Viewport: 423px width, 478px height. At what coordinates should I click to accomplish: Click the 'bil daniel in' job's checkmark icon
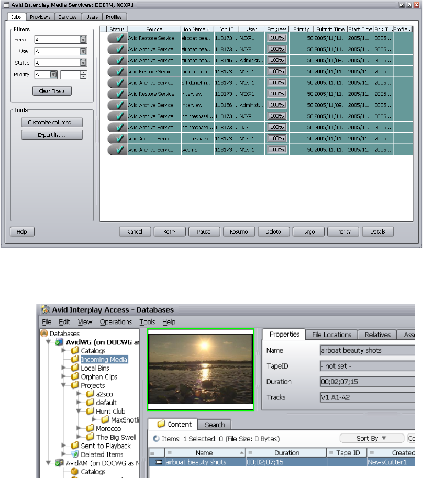pos(118,83)
